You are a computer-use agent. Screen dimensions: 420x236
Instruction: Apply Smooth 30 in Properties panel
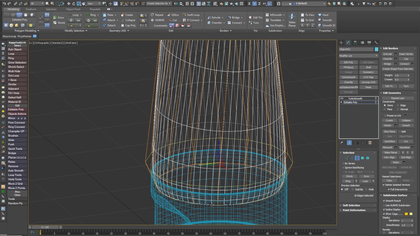[326, 25]
